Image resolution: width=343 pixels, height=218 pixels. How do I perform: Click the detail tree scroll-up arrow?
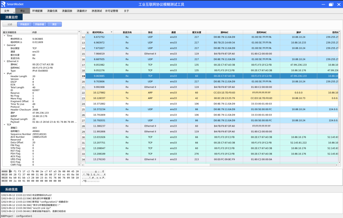coord(79,32)
